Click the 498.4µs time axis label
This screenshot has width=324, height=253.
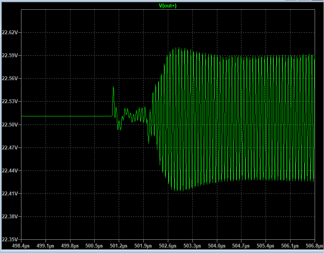(21, 246)
